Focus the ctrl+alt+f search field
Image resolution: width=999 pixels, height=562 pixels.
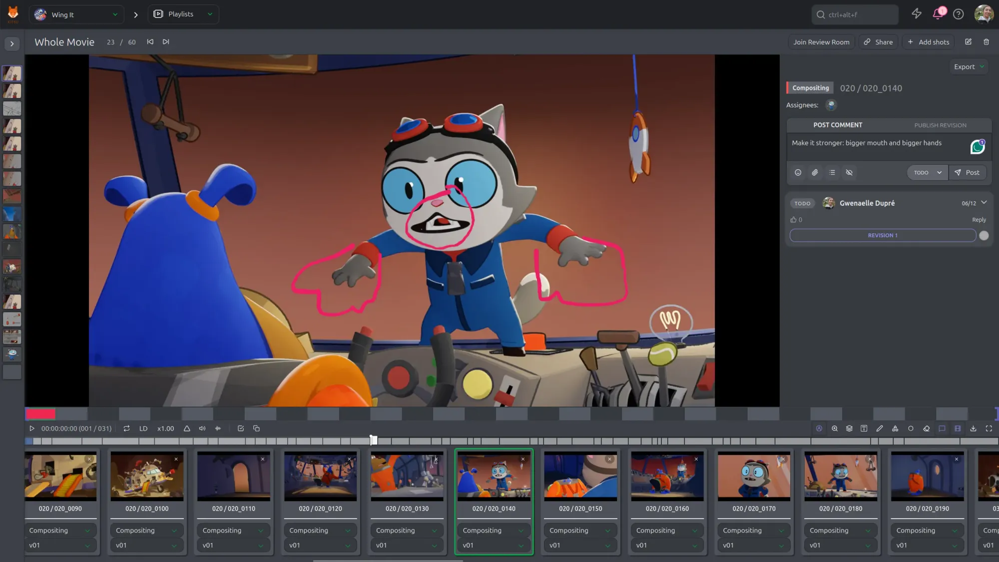point(855,14)
